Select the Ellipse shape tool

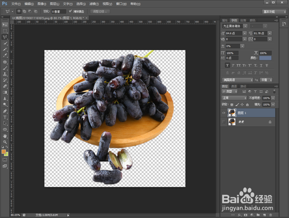5,130
